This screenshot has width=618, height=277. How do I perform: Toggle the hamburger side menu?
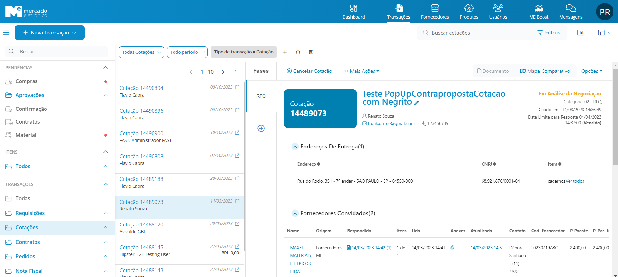pyautogui.click(x=6, y=33)
